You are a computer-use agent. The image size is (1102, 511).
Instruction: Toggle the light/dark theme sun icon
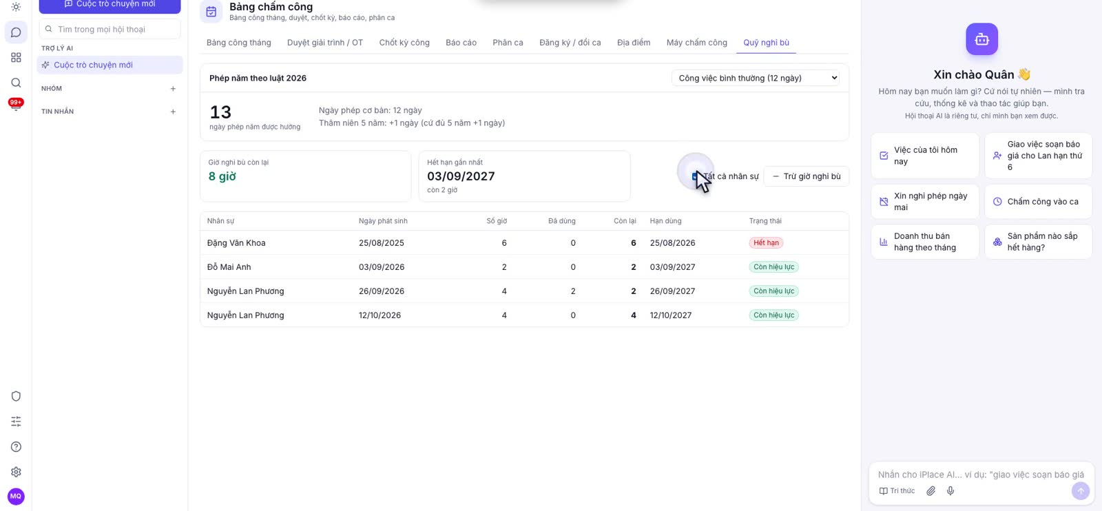click(x=16, y=7)
